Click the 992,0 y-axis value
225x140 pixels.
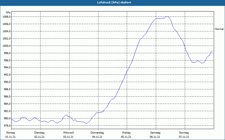tap(7, 75)
